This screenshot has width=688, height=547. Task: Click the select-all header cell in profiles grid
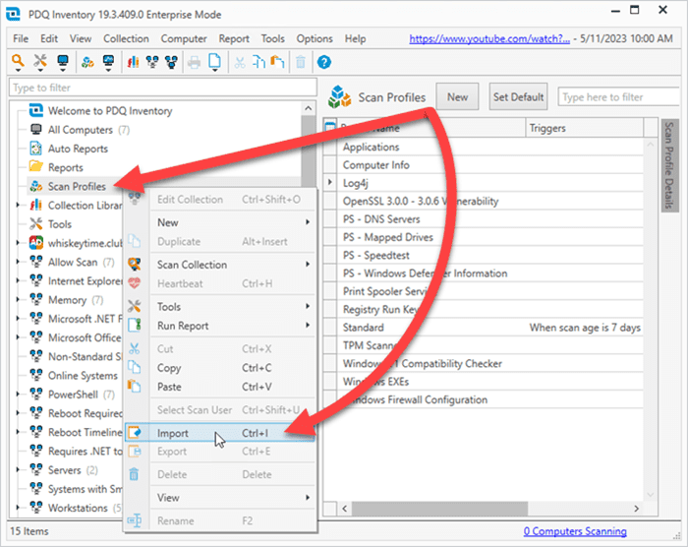330,128
